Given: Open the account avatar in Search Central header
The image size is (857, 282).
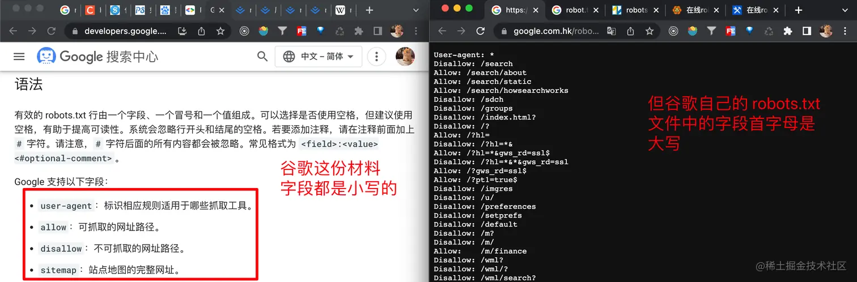Looking at the screenshot, I should point(405,56).
